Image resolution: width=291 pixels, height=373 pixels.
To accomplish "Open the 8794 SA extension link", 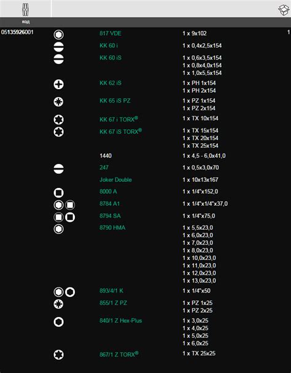I will pyautogui.click(x=110, y=216).
